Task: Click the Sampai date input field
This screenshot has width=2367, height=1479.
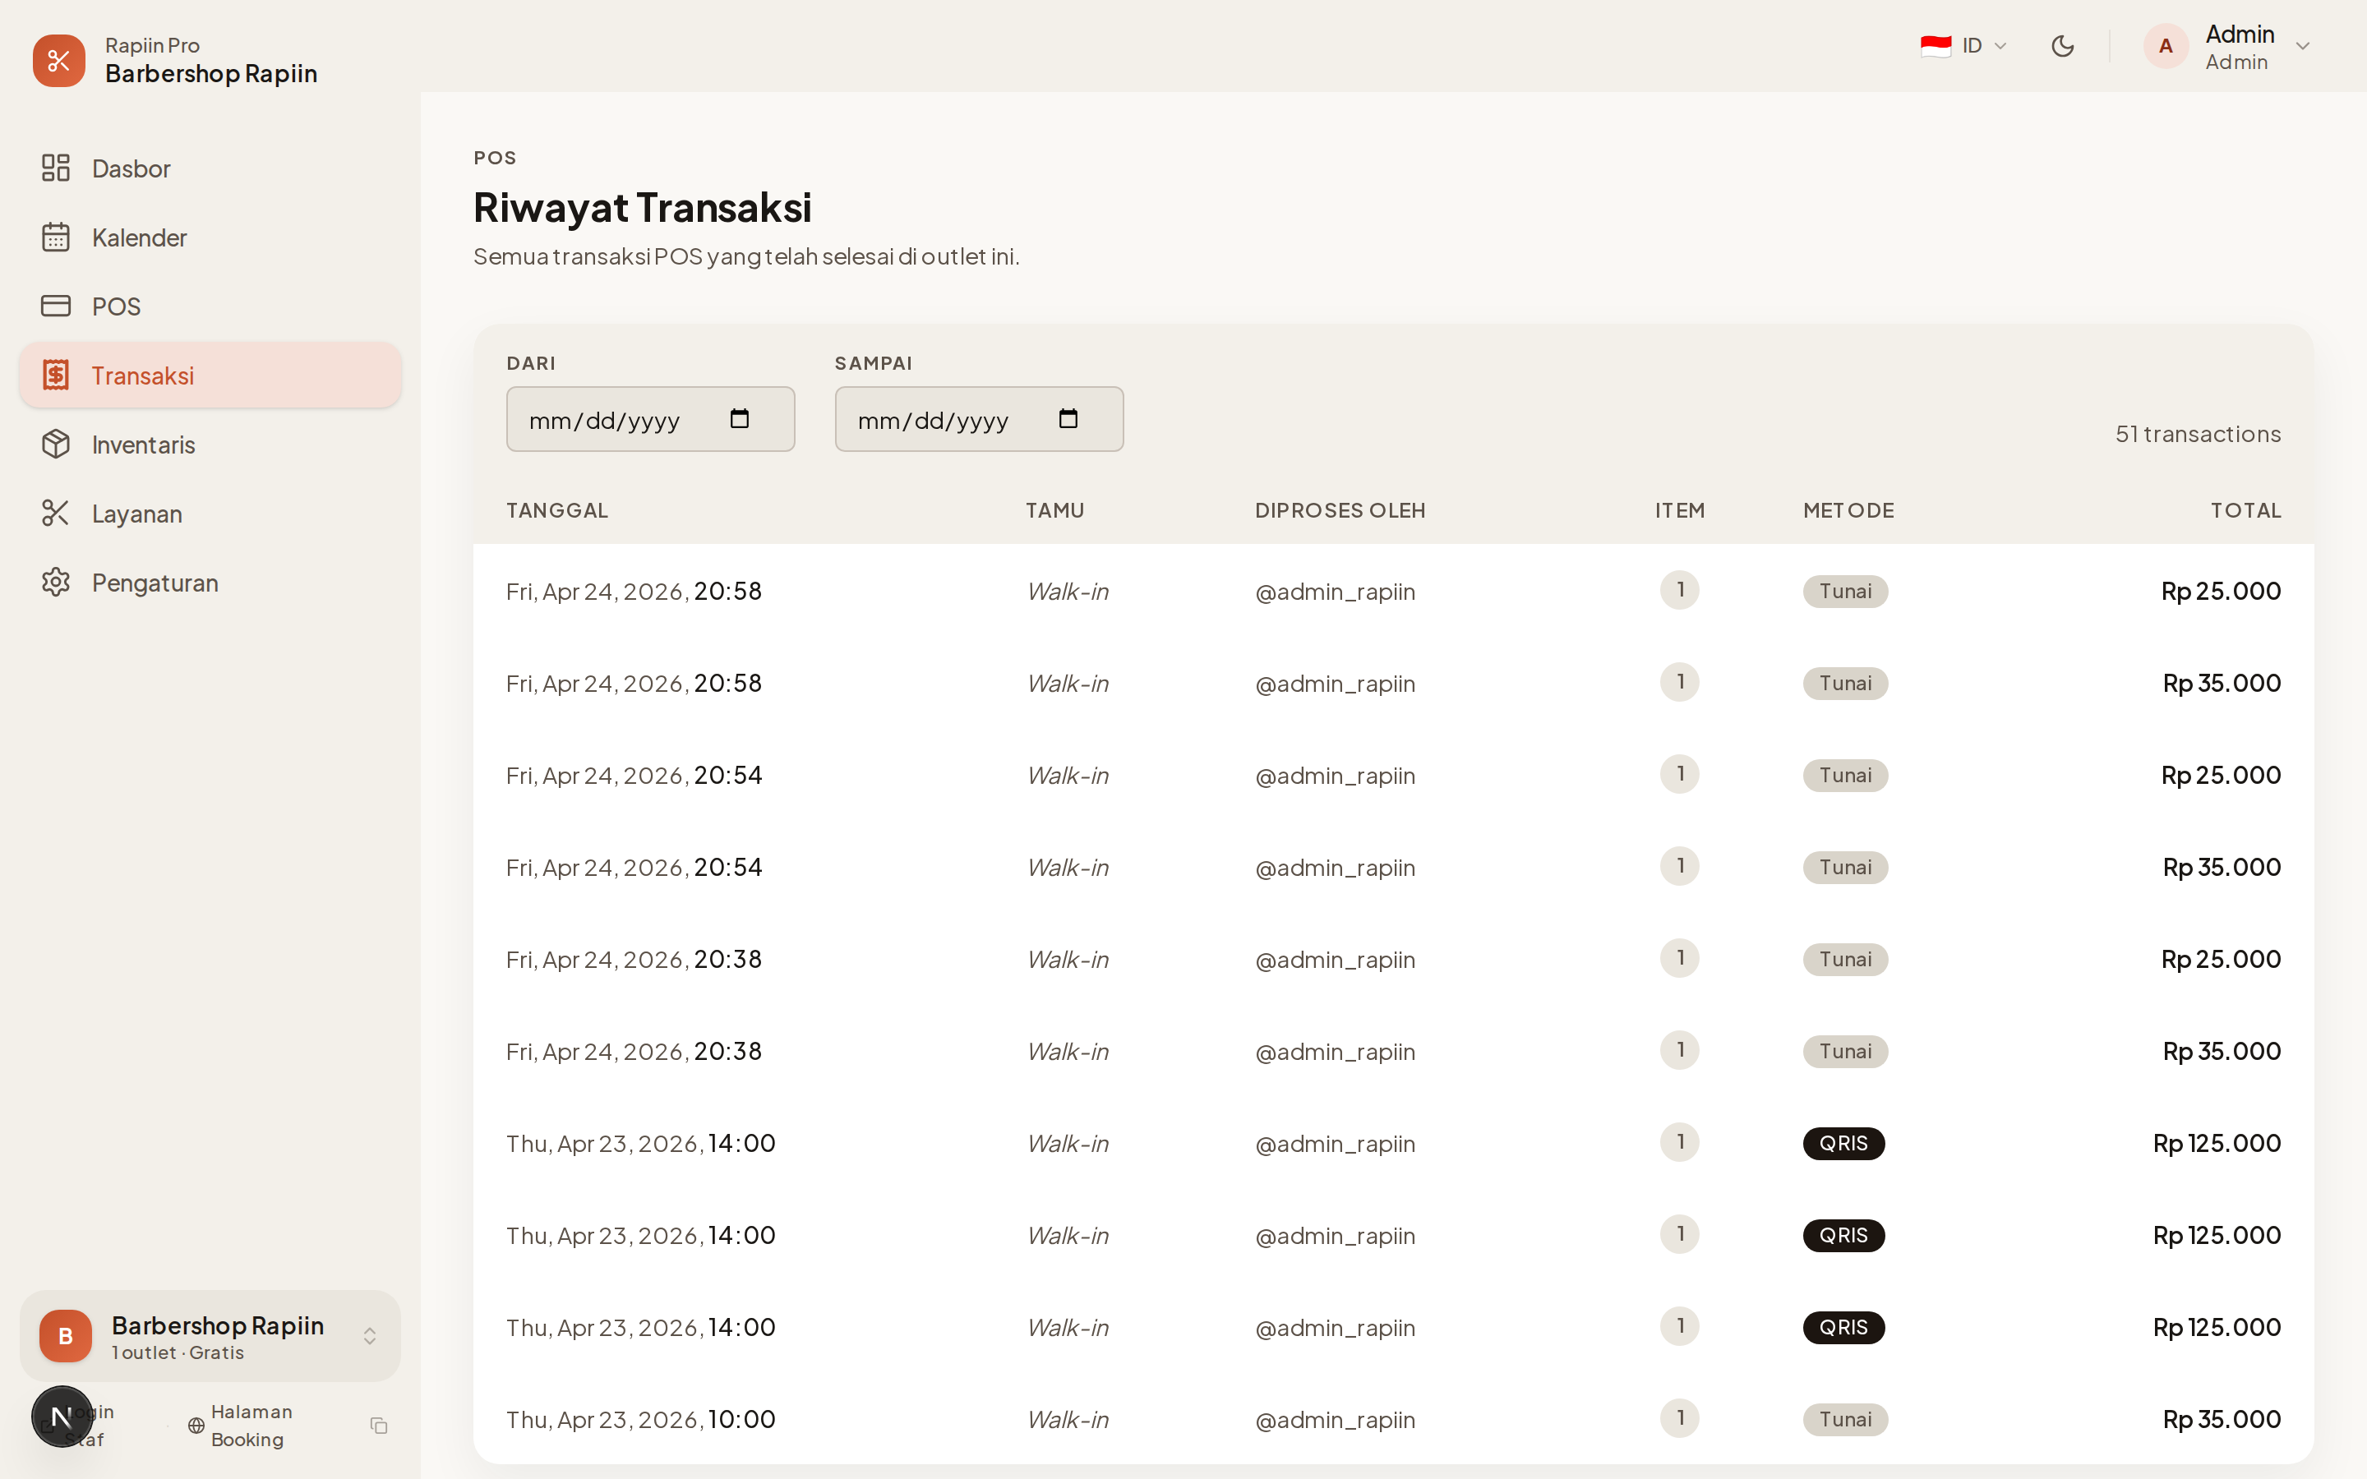Action: 934,420
